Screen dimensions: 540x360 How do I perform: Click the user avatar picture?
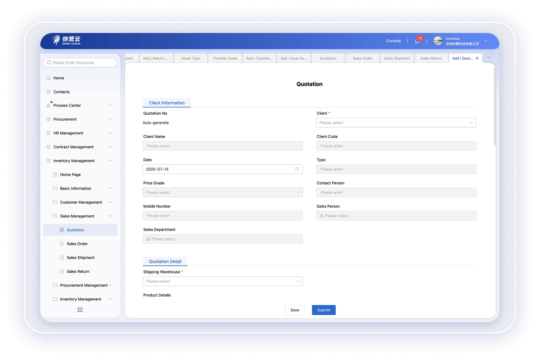click(438, 41)
